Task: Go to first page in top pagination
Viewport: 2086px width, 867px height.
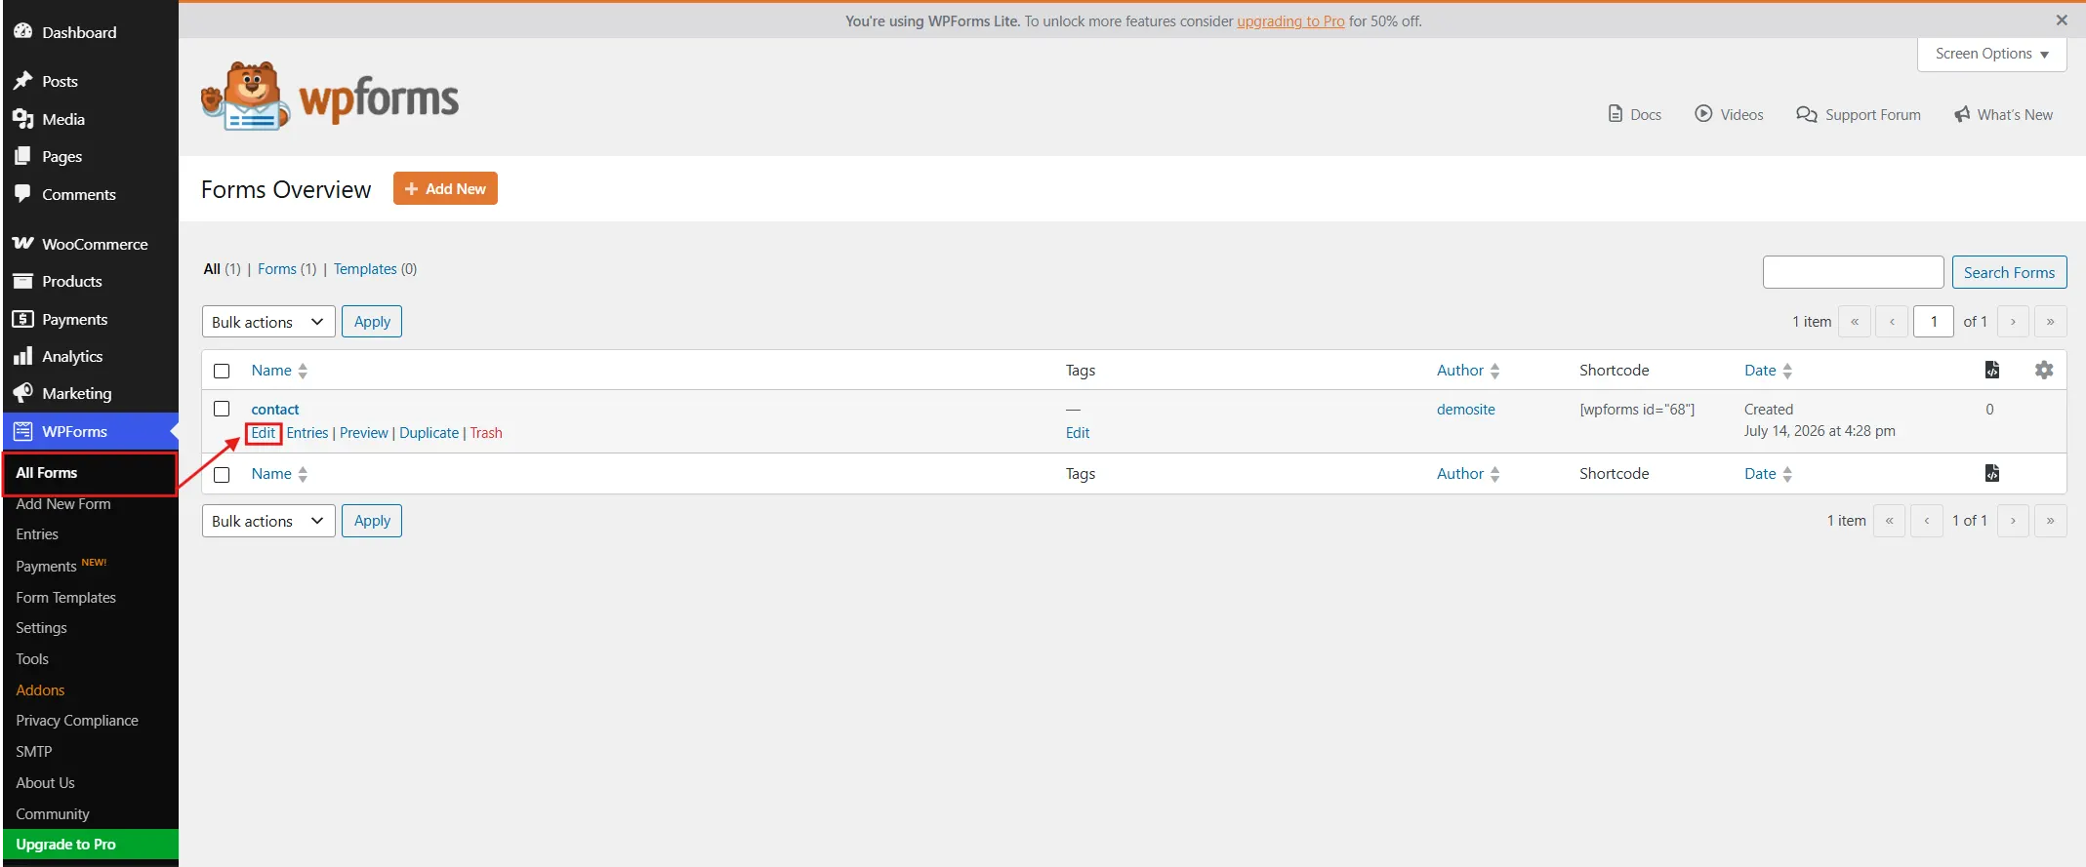Action: point(1855,321)
